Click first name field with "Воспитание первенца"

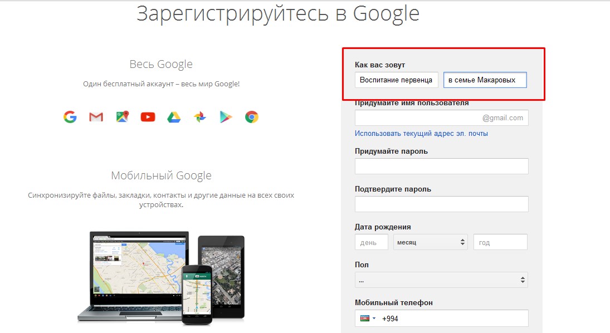click(x=396, y=80)
